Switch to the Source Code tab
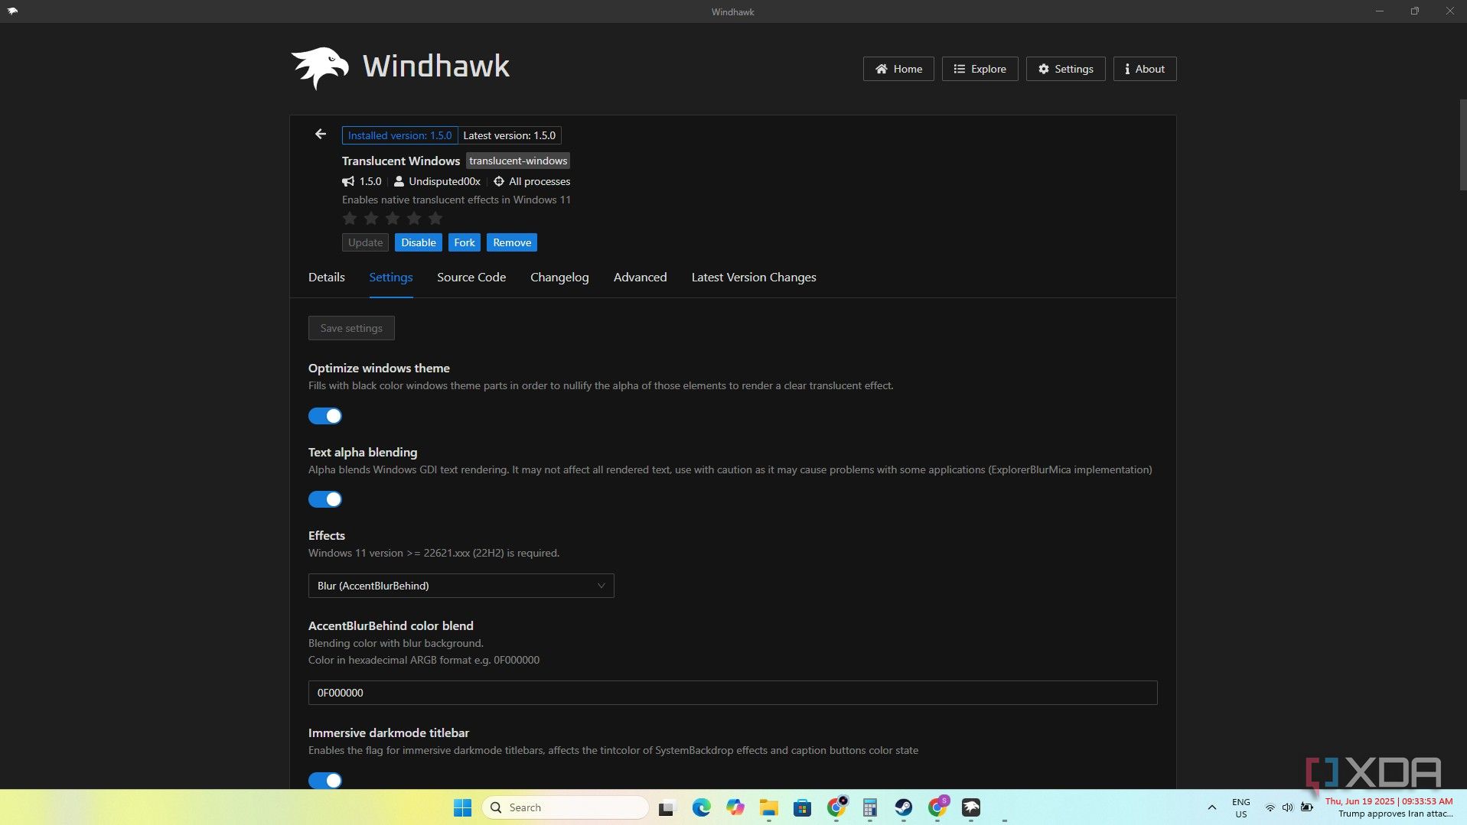1467x825 pixels. (x=471, y=278)
